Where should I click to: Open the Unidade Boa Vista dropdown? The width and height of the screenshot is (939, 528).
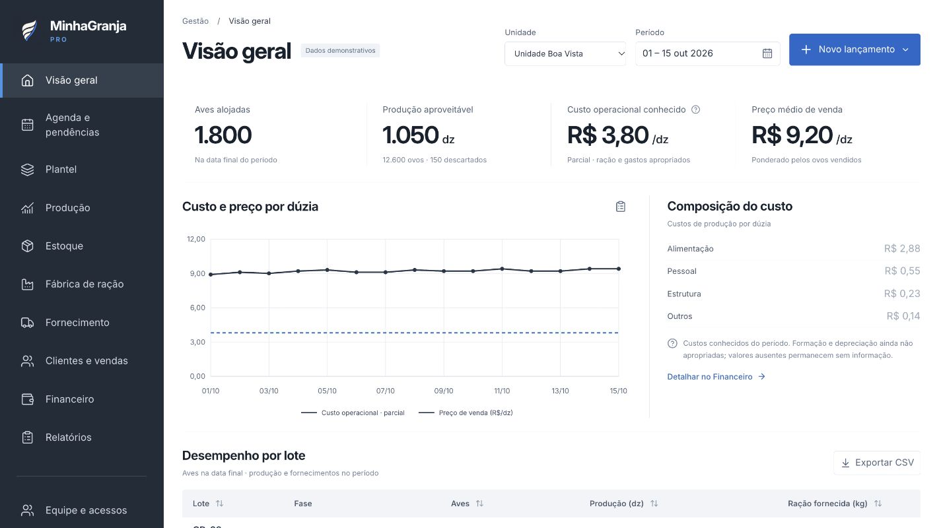coord(565,53)
